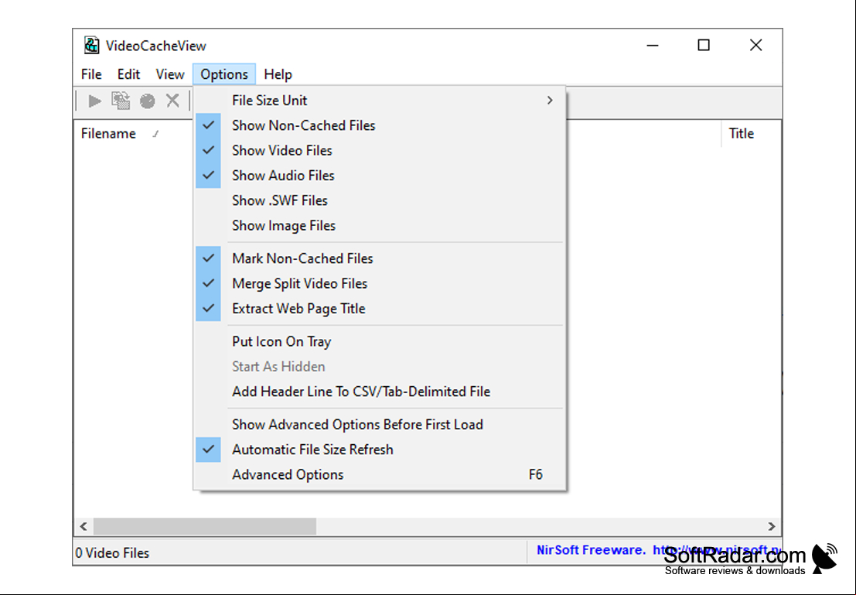The width and height of the screenshot is (856, 595).
Task: Minimize the VideoCacheView window
Action: 653,46
